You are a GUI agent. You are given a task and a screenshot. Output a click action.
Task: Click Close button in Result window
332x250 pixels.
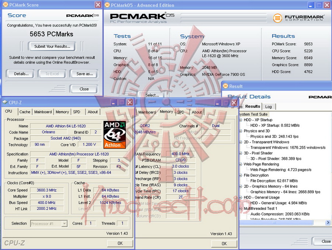(322, 241)
